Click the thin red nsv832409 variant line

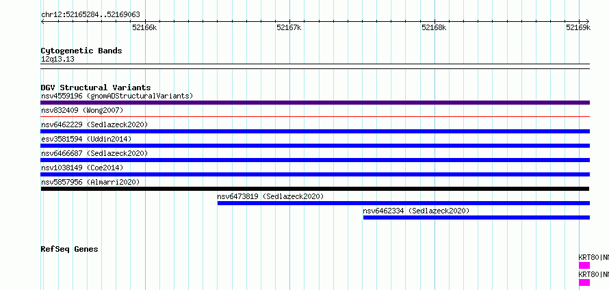tap(315, 116)
